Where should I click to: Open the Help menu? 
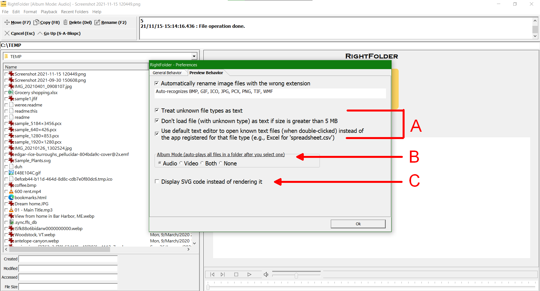[x=97, y=12]
